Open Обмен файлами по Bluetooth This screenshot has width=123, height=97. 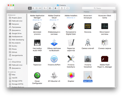[54, 43]
